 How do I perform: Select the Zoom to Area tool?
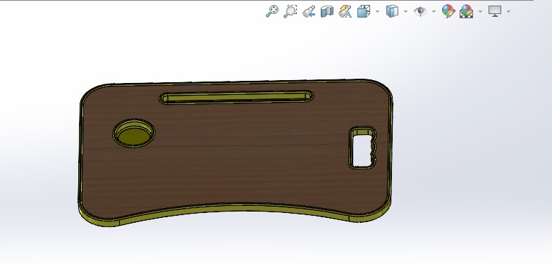[x=290, y=11]
